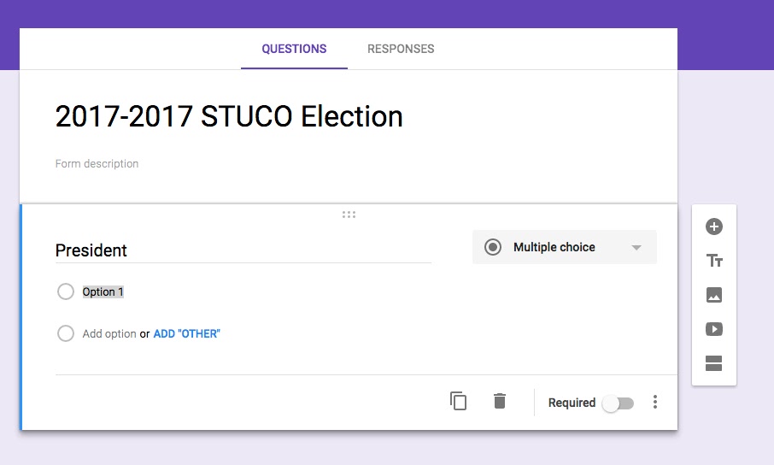
Task: Duplicate the President question
Action: coord(458,401)
